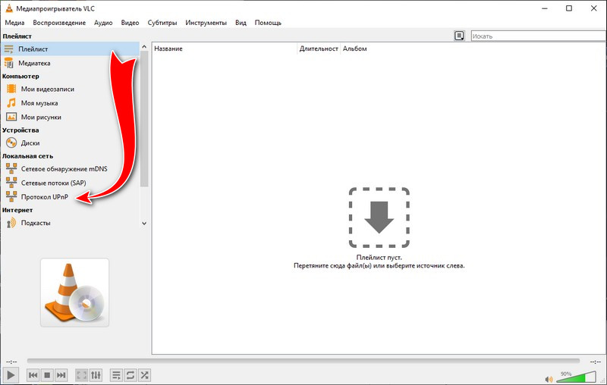The image size is (607, 385).
Task: Click the music note icon
Action: [11, 103]
